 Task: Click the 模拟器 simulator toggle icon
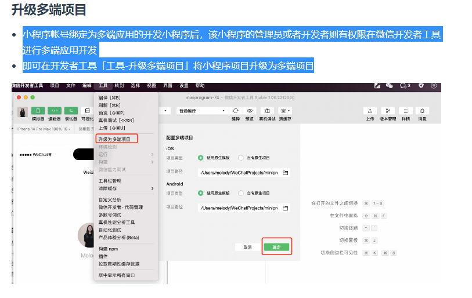(x=38, y=111)
